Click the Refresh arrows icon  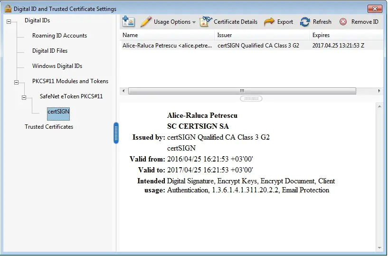click(x=305, y=22)
